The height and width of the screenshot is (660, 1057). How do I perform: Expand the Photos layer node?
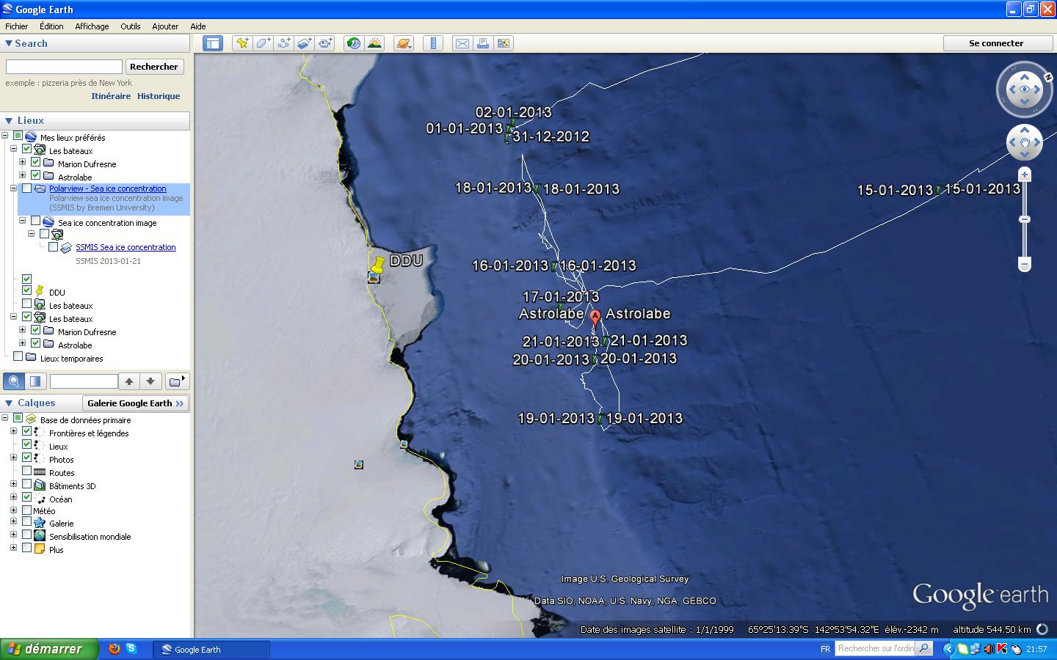point(13,458)
